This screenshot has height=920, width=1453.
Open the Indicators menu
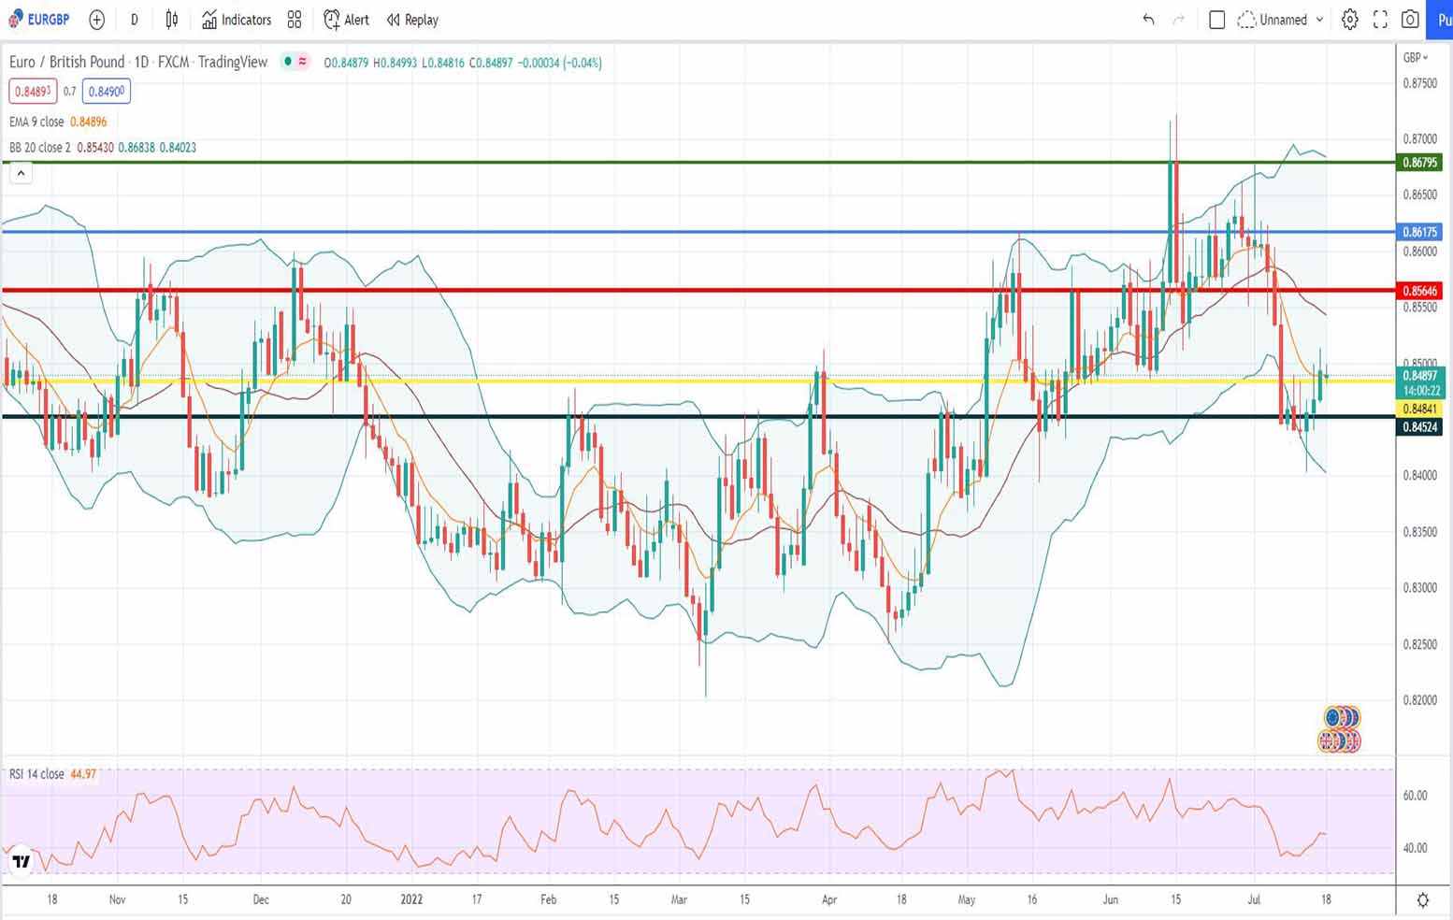click(x=237, y=20)
